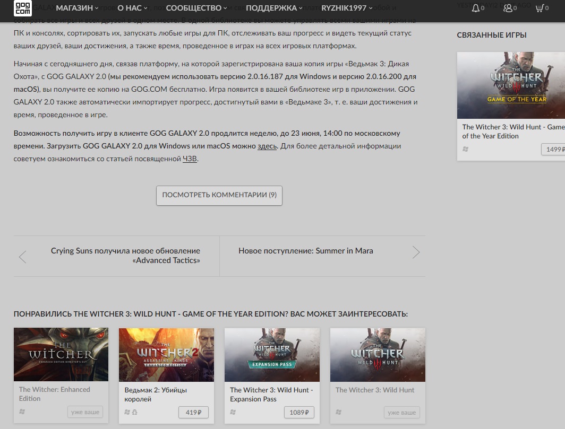
Task: Open Новое поступление: Summer in Mara article
Action: pos(305,251)
